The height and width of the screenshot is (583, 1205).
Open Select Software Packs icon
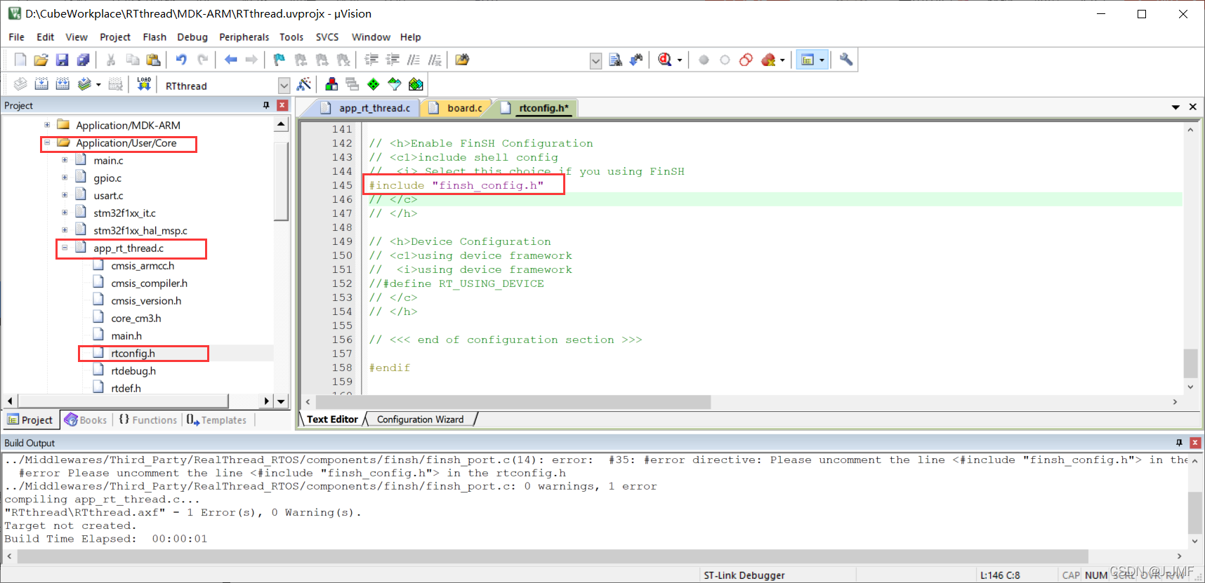395,84
